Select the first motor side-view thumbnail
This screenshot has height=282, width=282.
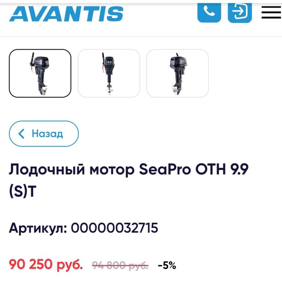(x=40, y=73)
